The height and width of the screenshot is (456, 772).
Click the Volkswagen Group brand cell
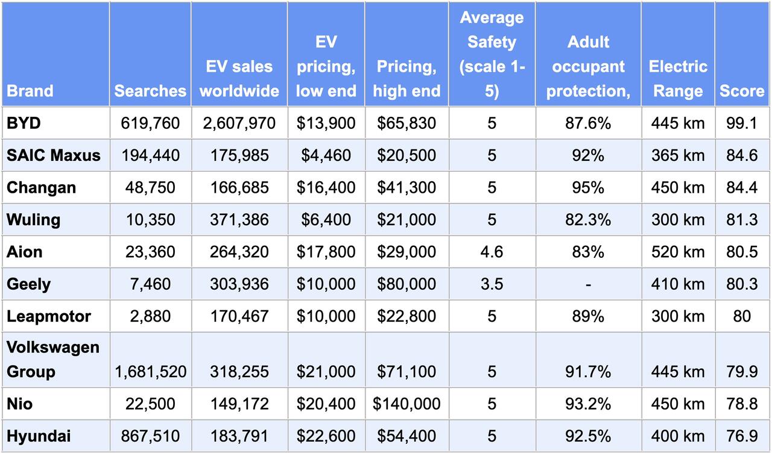pyautogui.click(x=53, y=360)
